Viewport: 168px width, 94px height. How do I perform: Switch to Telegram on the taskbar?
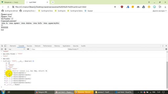coord(44,92)
